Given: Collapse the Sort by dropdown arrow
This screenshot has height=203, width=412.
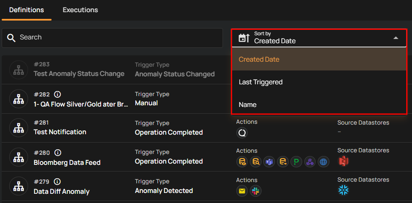Looking at the screenshot, I should 396,38.
